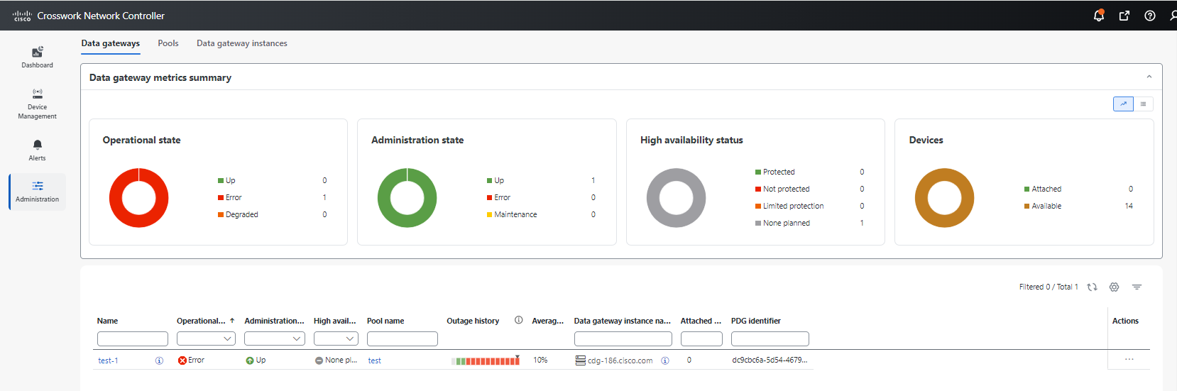Screen dimensions: 1177x391
Task: Switch metrics summary to list view
Action: pyautogui.click(x=1143, y=104)
